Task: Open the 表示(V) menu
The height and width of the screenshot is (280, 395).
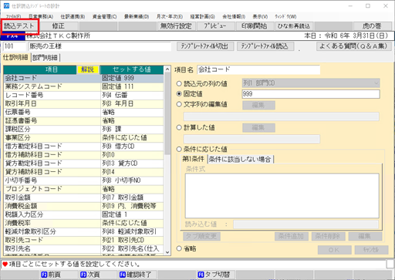Action: pyautogui.click(x=260, y=17)
